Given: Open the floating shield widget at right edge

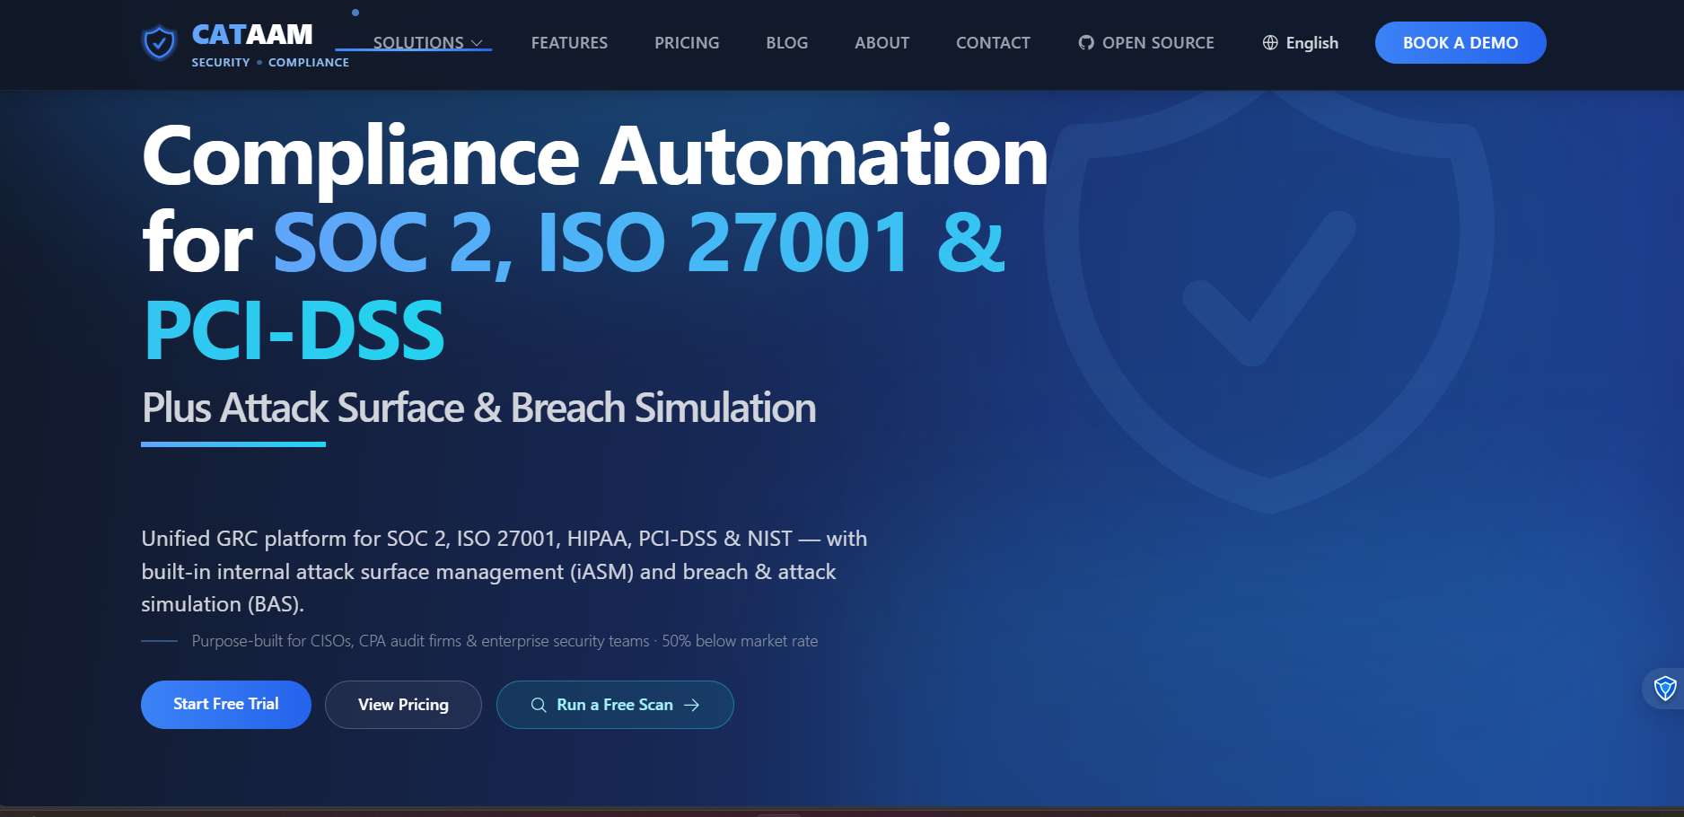Looking at the screenshot, I should coord(1665,689).
